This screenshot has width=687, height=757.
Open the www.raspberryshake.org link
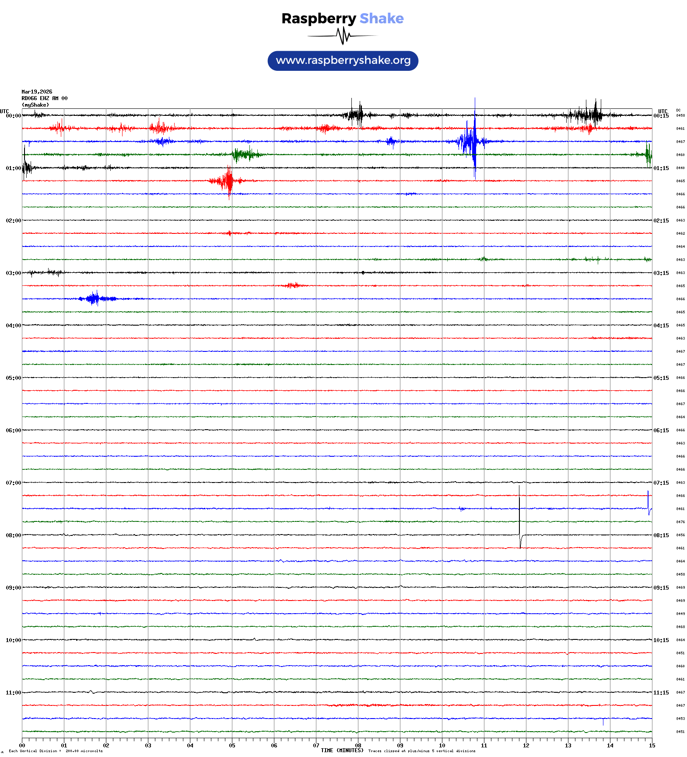click(343, 61)
